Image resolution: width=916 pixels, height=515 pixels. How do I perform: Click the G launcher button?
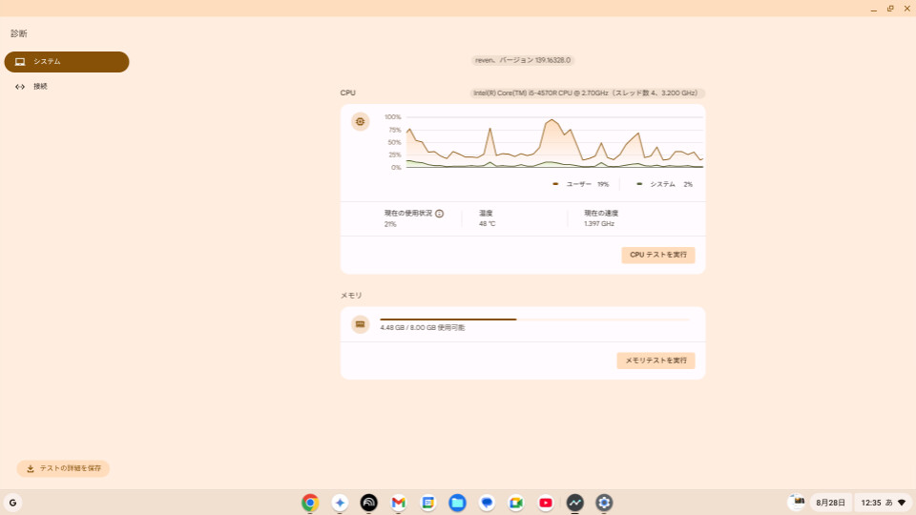12,503
